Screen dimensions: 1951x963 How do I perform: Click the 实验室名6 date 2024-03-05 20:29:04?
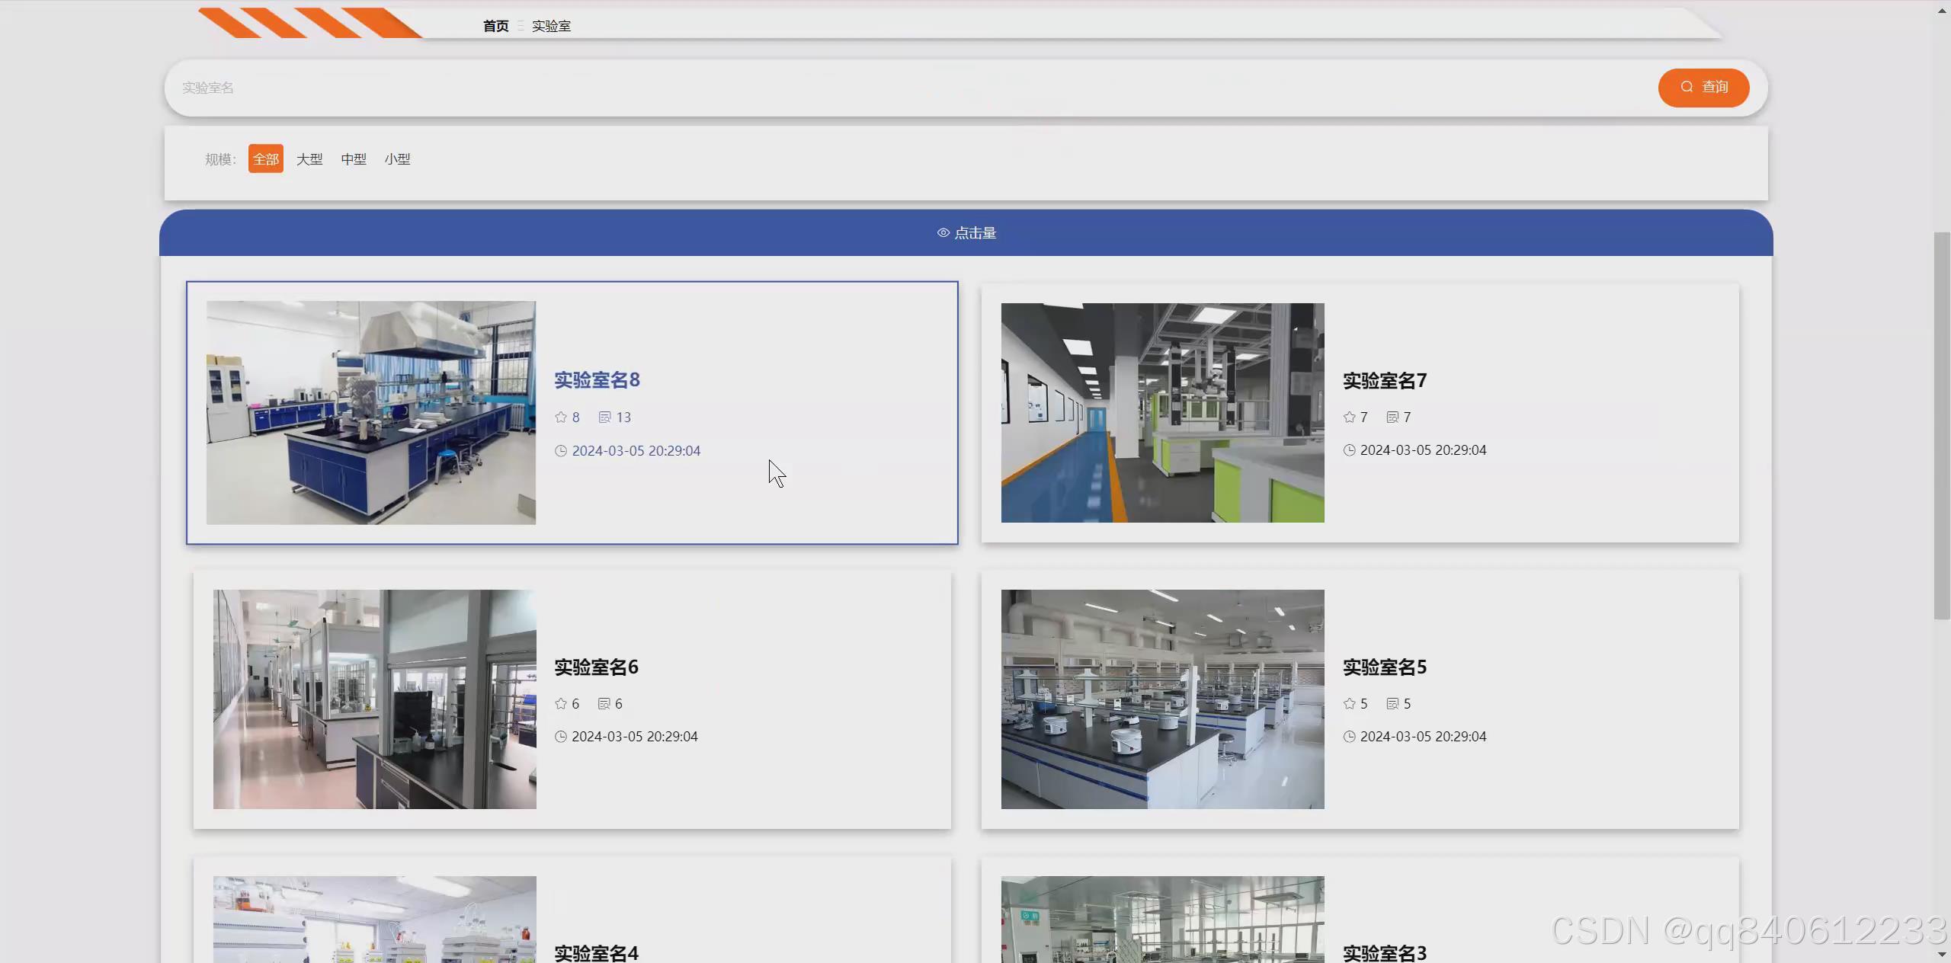click(x=635, y=736)
